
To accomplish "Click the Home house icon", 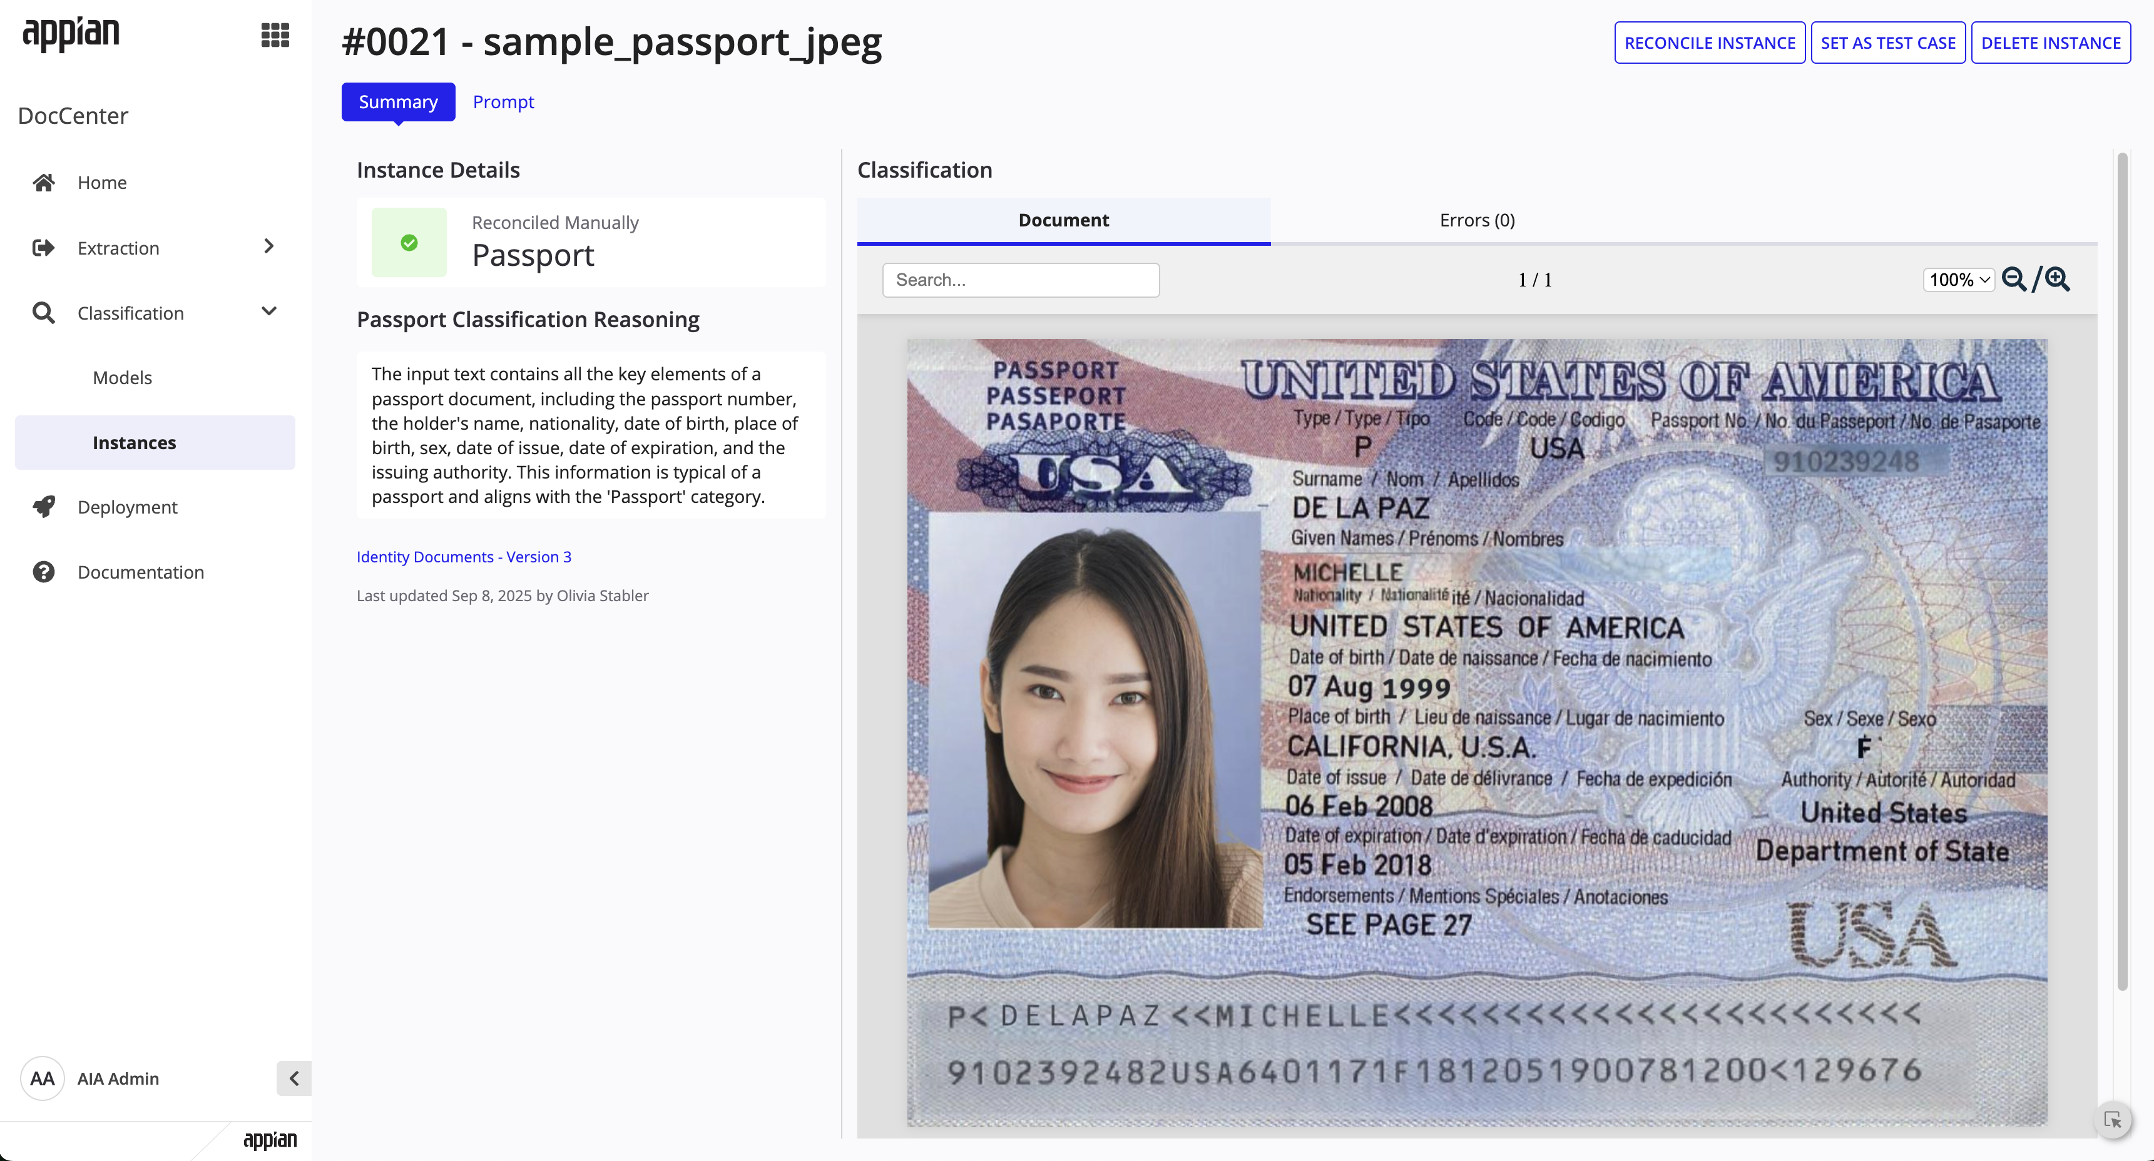I will [43, 182].
